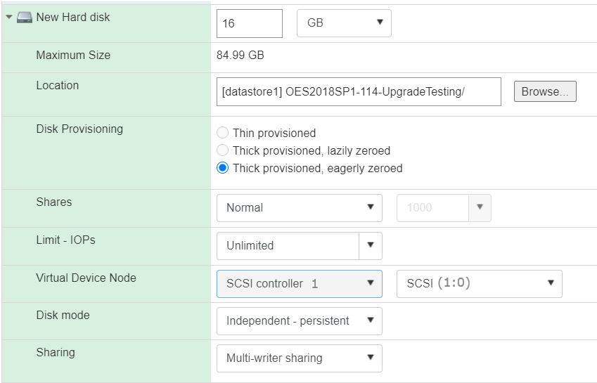Select Thick provisioned, lazily zeroed

223,150
